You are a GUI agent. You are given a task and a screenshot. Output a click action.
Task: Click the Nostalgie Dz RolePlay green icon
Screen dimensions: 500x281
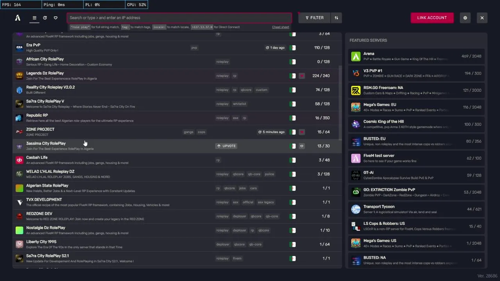tap(19, 230)
